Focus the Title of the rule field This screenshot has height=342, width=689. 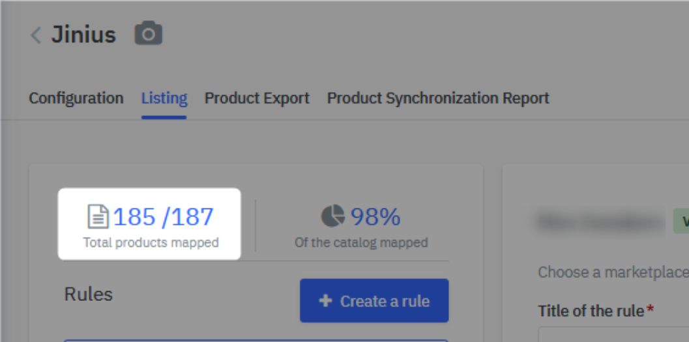613,335
